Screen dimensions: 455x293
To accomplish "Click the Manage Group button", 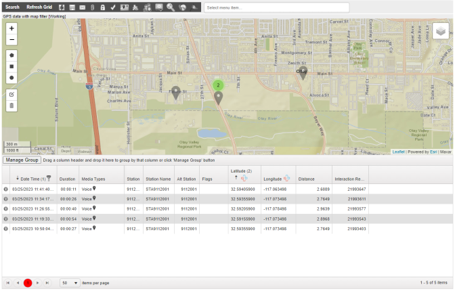I will click(22, 160).
